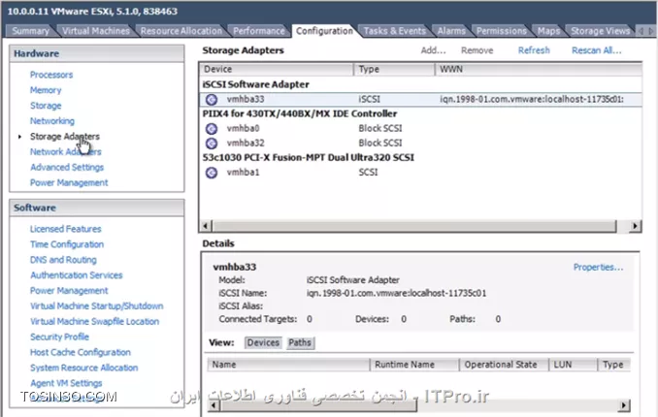Click the vmhba33 adapter icon
Viewport: 658px width, 417px height.
coord(212,100)
